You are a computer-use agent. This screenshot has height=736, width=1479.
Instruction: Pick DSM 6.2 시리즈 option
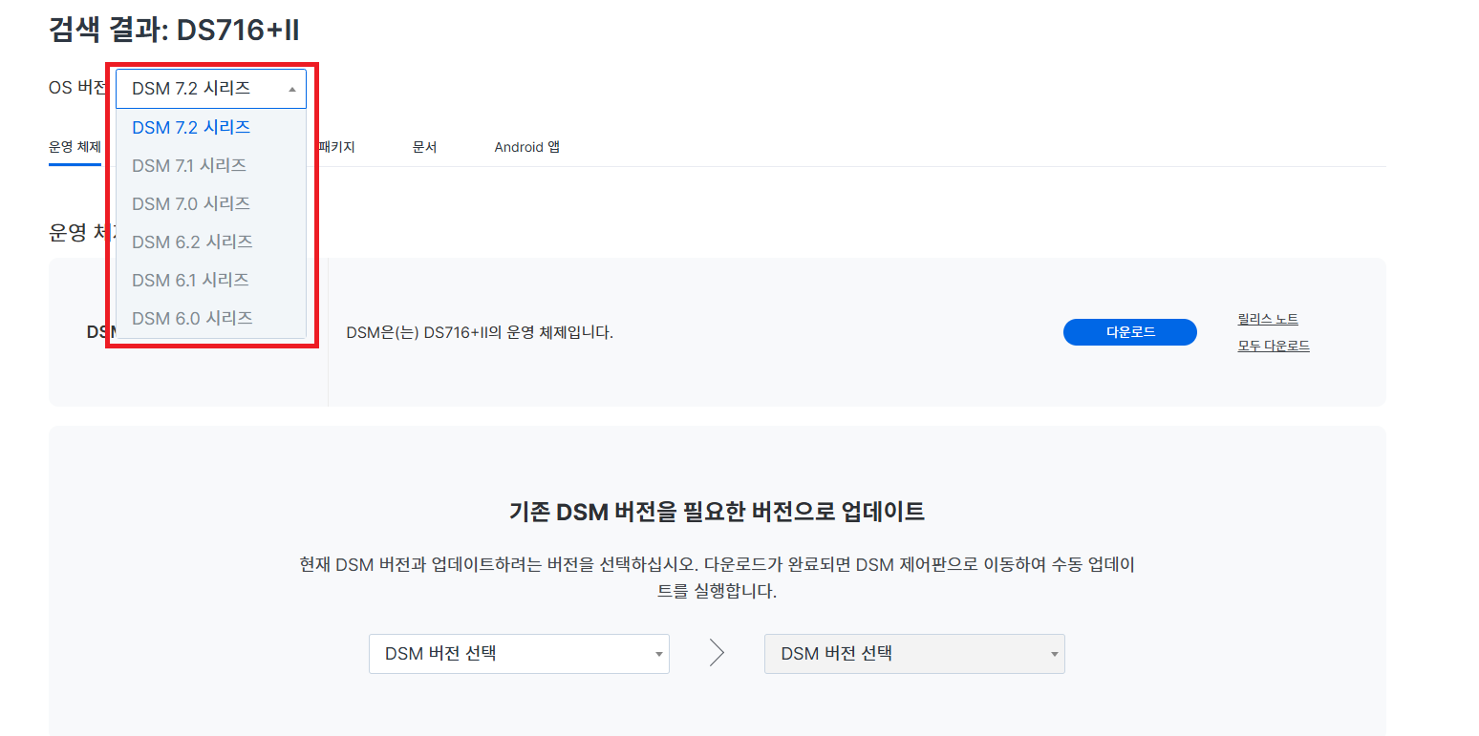(211, 242)
